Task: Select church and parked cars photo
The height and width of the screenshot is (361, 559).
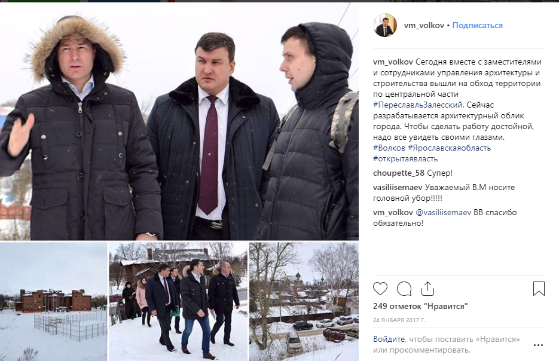Action: [x=304, y=301]
